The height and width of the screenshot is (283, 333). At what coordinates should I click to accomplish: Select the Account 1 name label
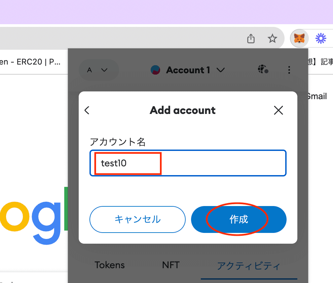coord(188,70)
